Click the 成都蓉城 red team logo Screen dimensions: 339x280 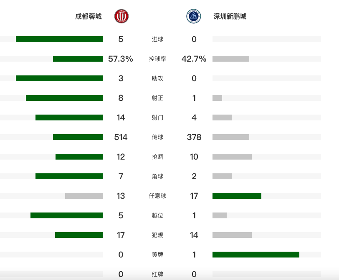coord(121,16)
